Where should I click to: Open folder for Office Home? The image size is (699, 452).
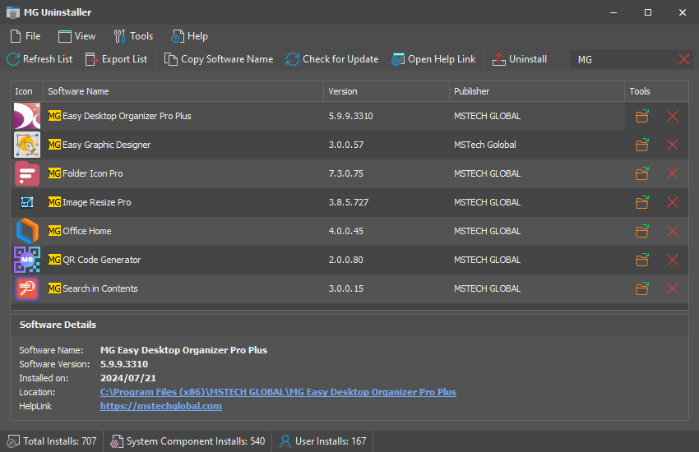point(642,231)
